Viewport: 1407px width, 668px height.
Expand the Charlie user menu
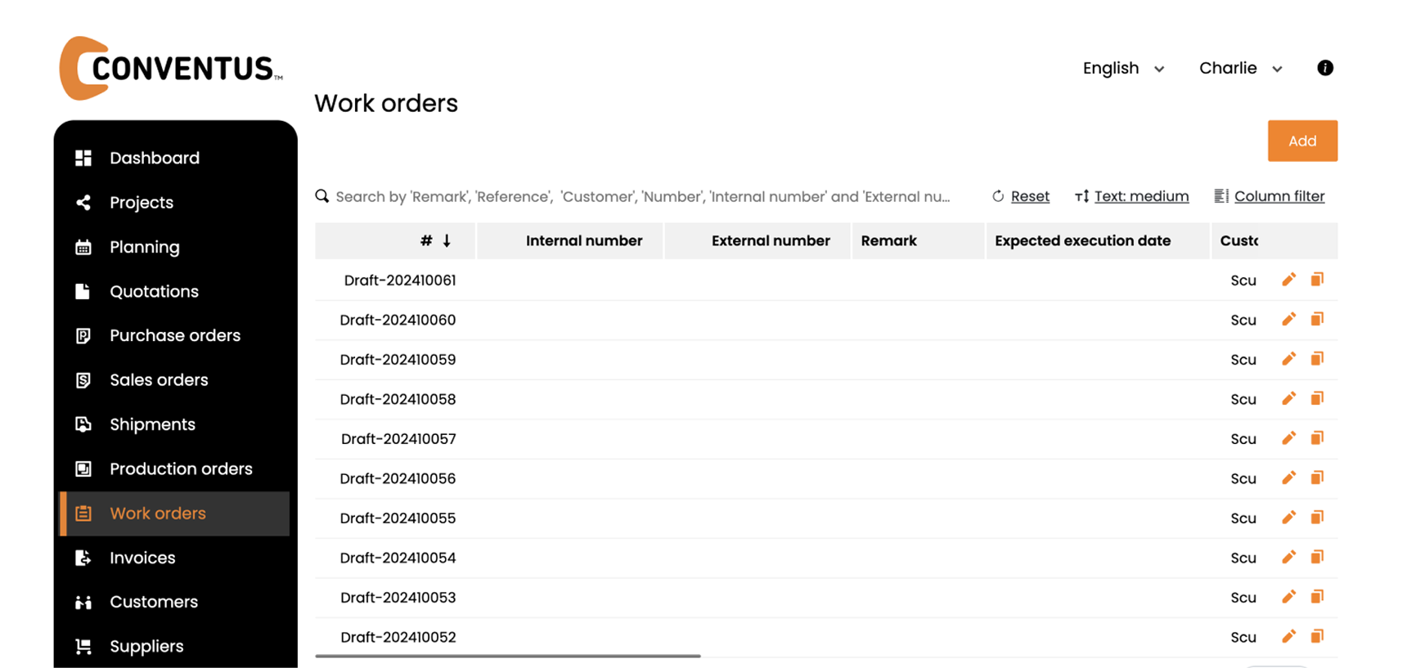pos(1240,69)
